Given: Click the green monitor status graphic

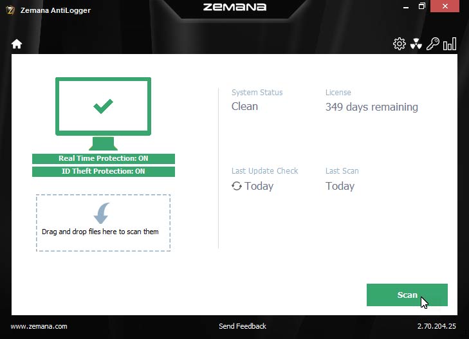Looking at the screenshot, I should tap(103, 114).
